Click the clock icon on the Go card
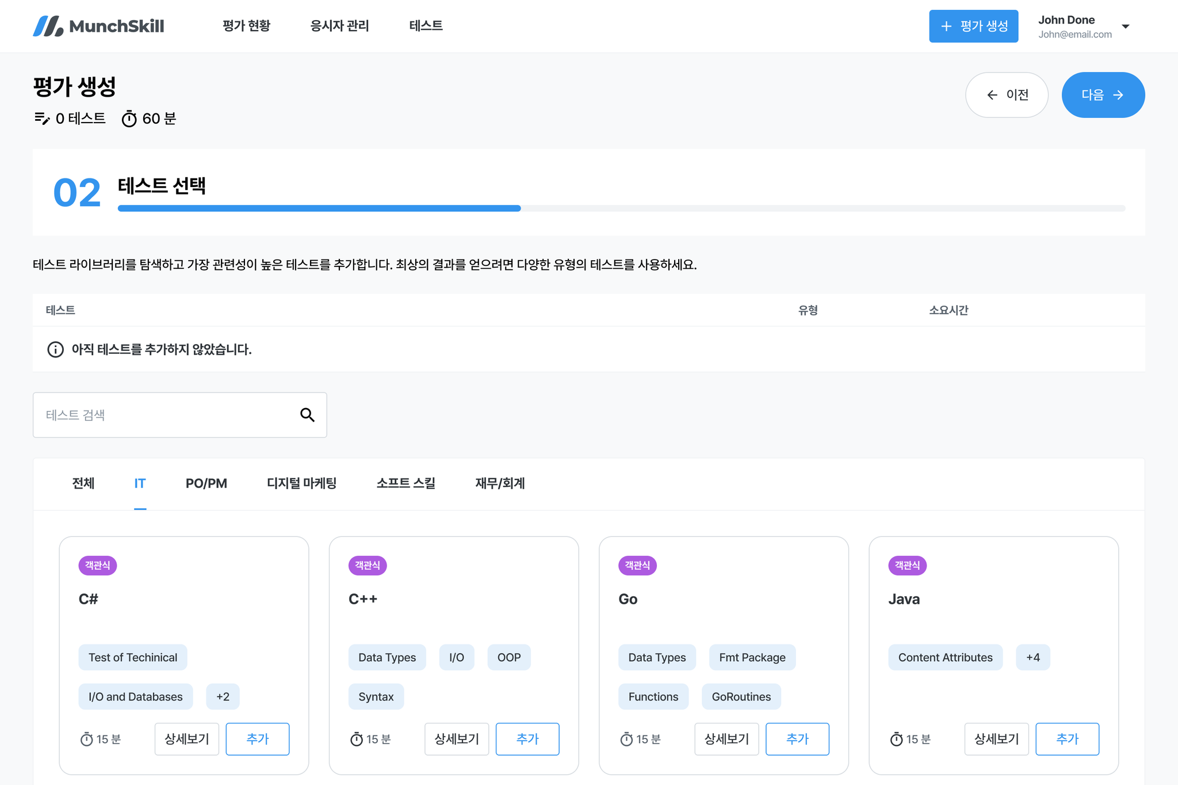1178x785 pixels. pos(626,740)
